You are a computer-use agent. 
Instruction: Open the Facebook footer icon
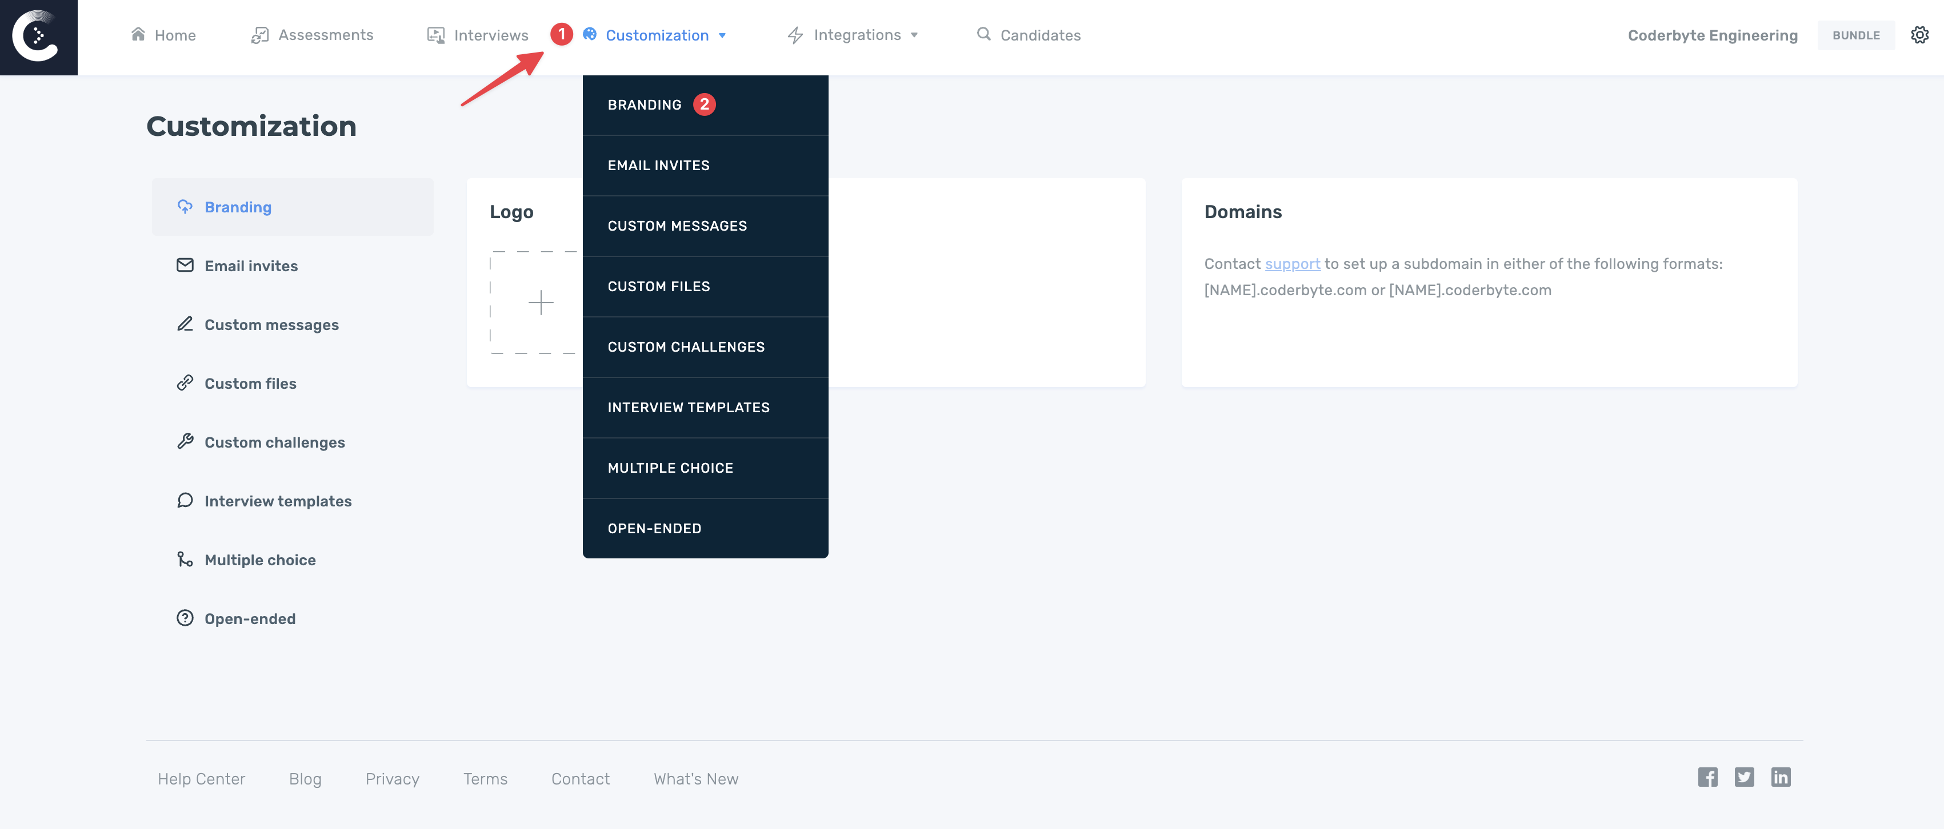1708,777
